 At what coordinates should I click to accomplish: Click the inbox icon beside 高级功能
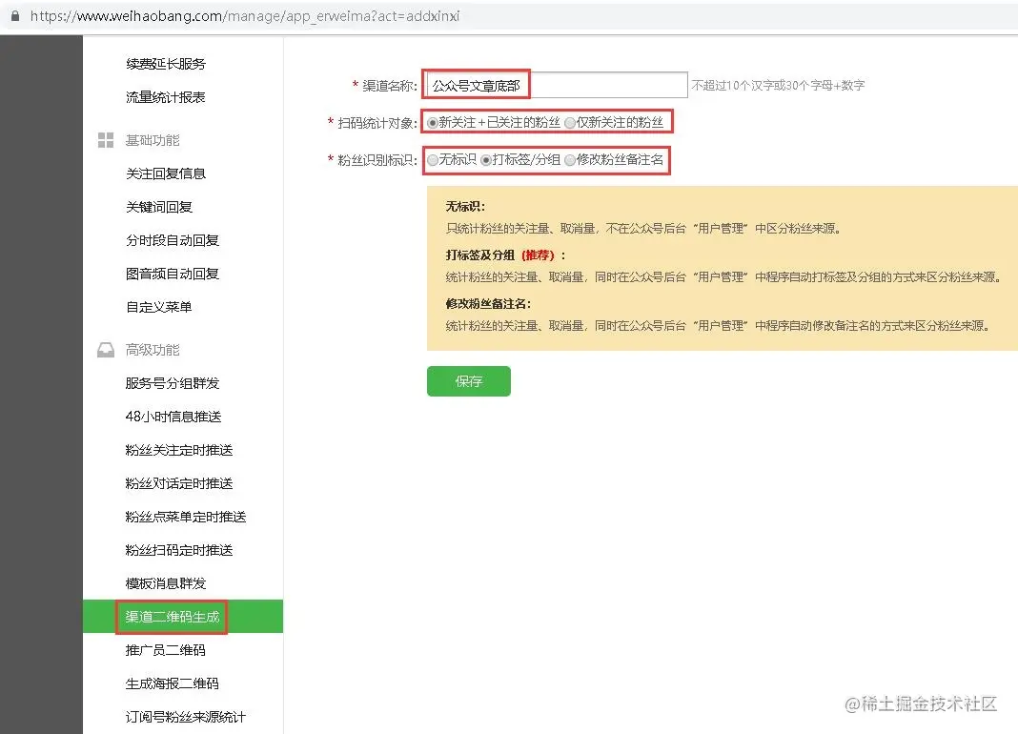[x=105, y=349]
